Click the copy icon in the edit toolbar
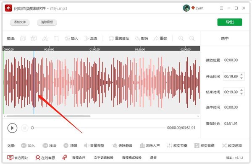252x165 pixels. click(x=23, y=39)
